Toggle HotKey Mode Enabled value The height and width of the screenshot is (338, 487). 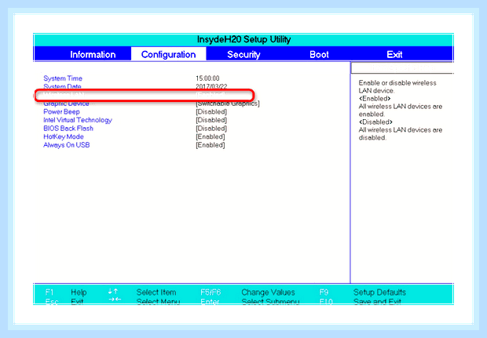[x=211, y=136]
